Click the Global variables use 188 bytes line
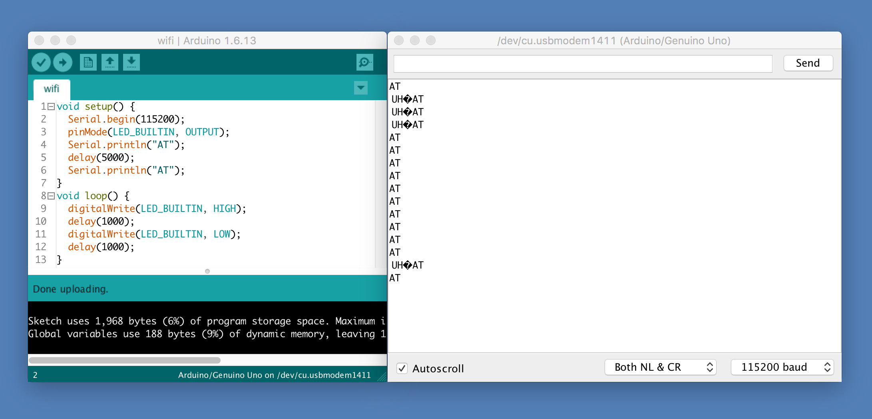The width and height of the screenshot is (872, 419). (x=207, y=334)
